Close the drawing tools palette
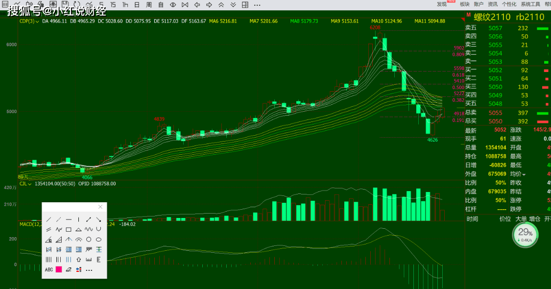The height and width of the screenshot is (289, 551). point(100,207)
